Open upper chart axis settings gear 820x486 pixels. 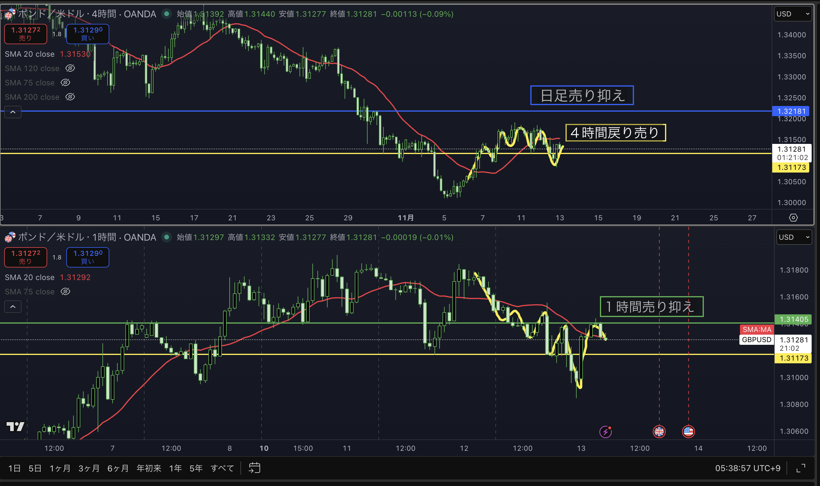click(793, 218)
